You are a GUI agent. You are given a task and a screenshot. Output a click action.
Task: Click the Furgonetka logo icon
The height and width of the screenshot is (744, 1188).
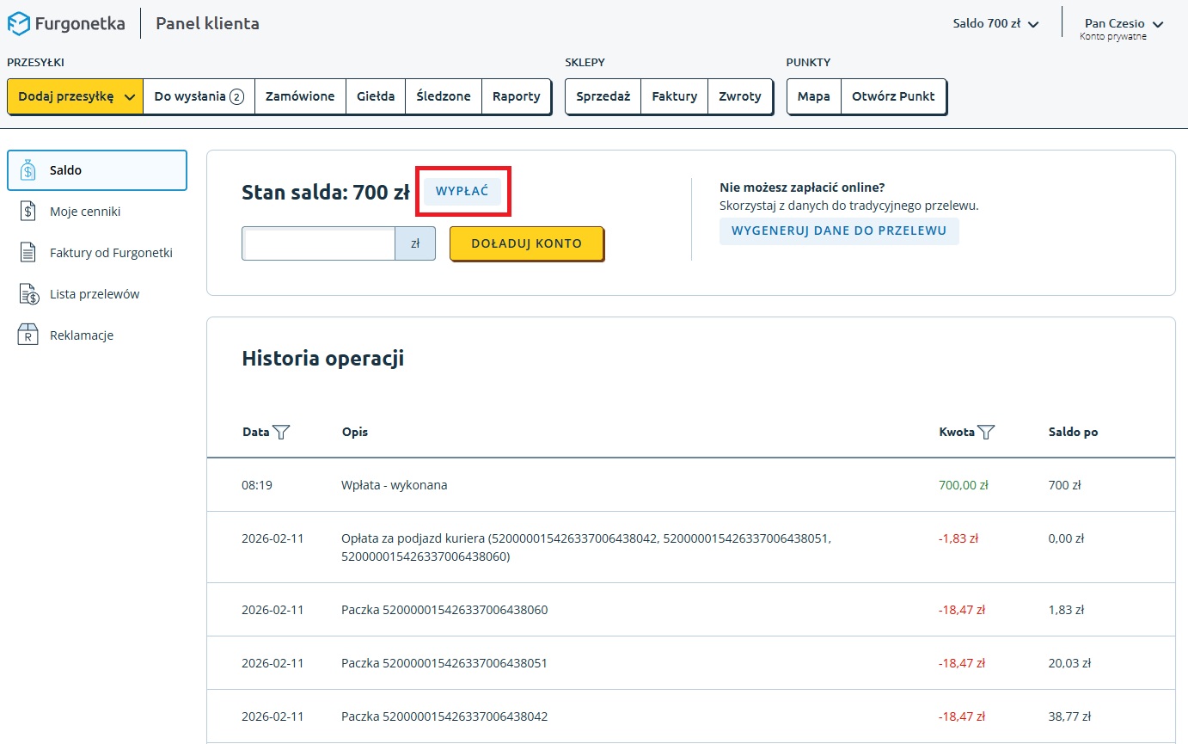pyautogui.click(x=18, y=24)
